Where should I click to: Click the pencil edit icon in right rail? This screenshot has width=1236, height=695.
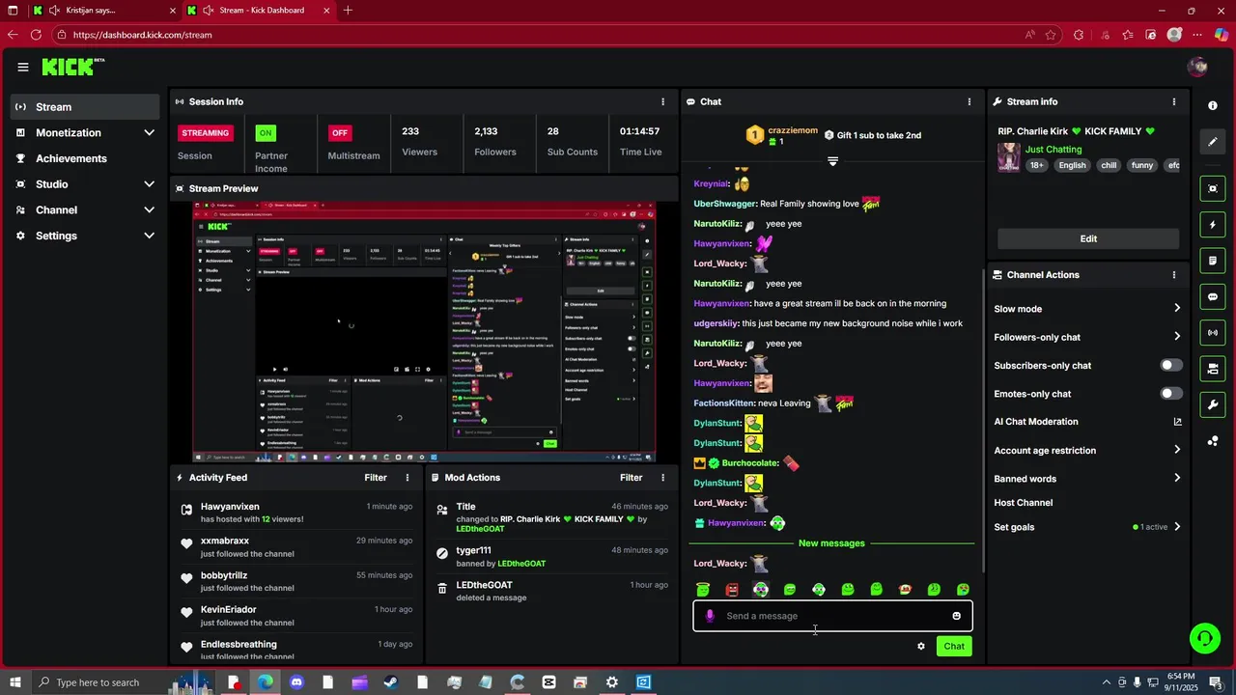1213,142
